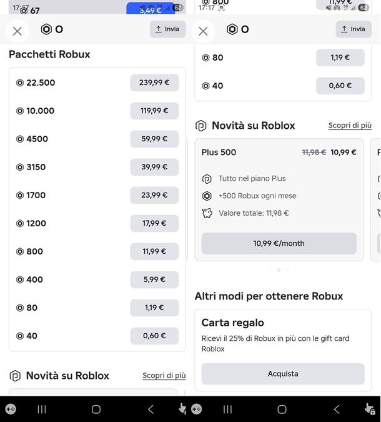Open Scopri di più in the left panel
Image resolution: width=381 pixels, height=422 pixels.
[164, 376]
